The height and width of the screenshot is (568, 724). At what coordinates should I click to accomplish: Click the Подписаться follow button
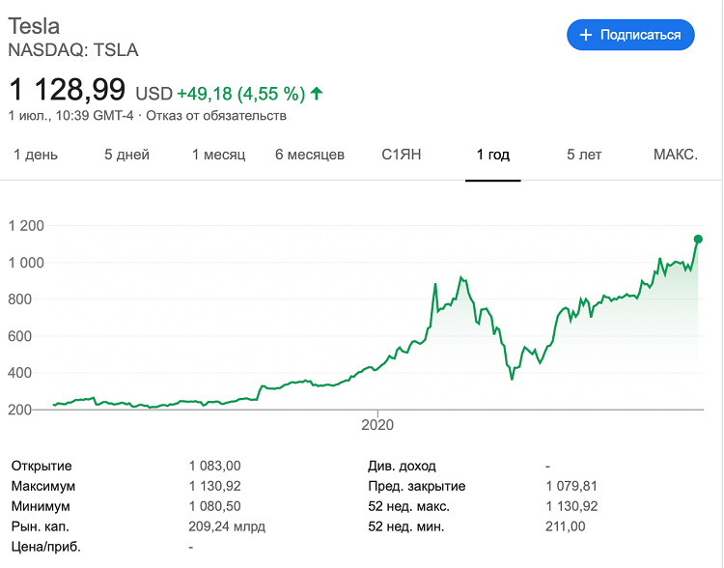click(630, 35)
